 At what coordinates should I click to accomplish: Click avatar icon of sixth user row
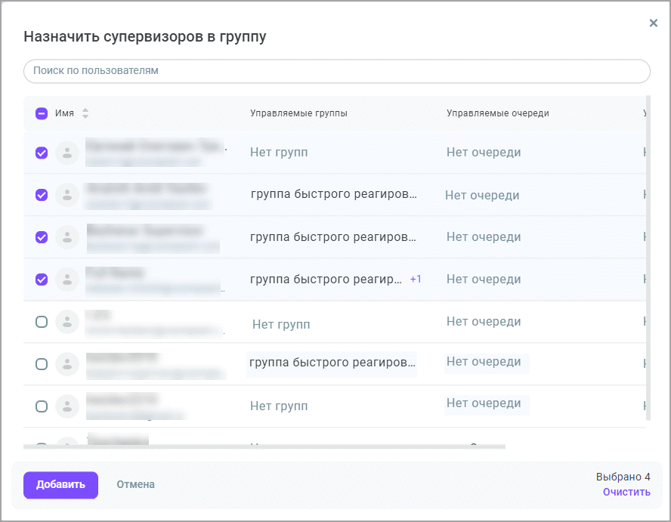pyautogui.click(x=67, y=364)
